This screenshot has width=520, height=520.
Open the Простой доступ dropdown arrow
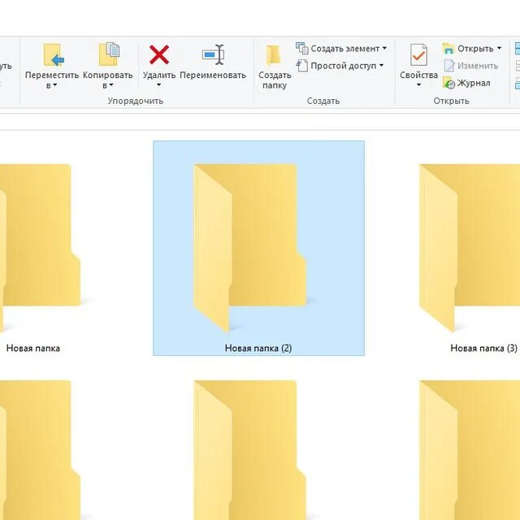coord(381,65)
